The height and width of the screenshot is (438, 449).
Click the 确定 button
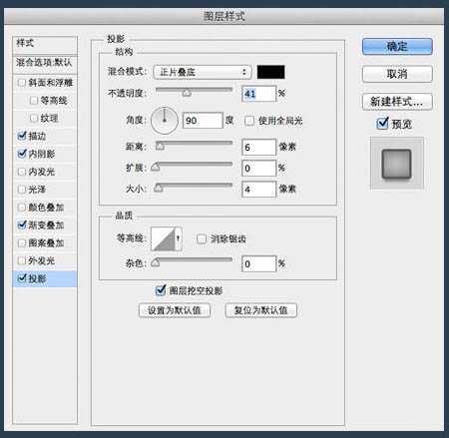(x=397, y=46)
